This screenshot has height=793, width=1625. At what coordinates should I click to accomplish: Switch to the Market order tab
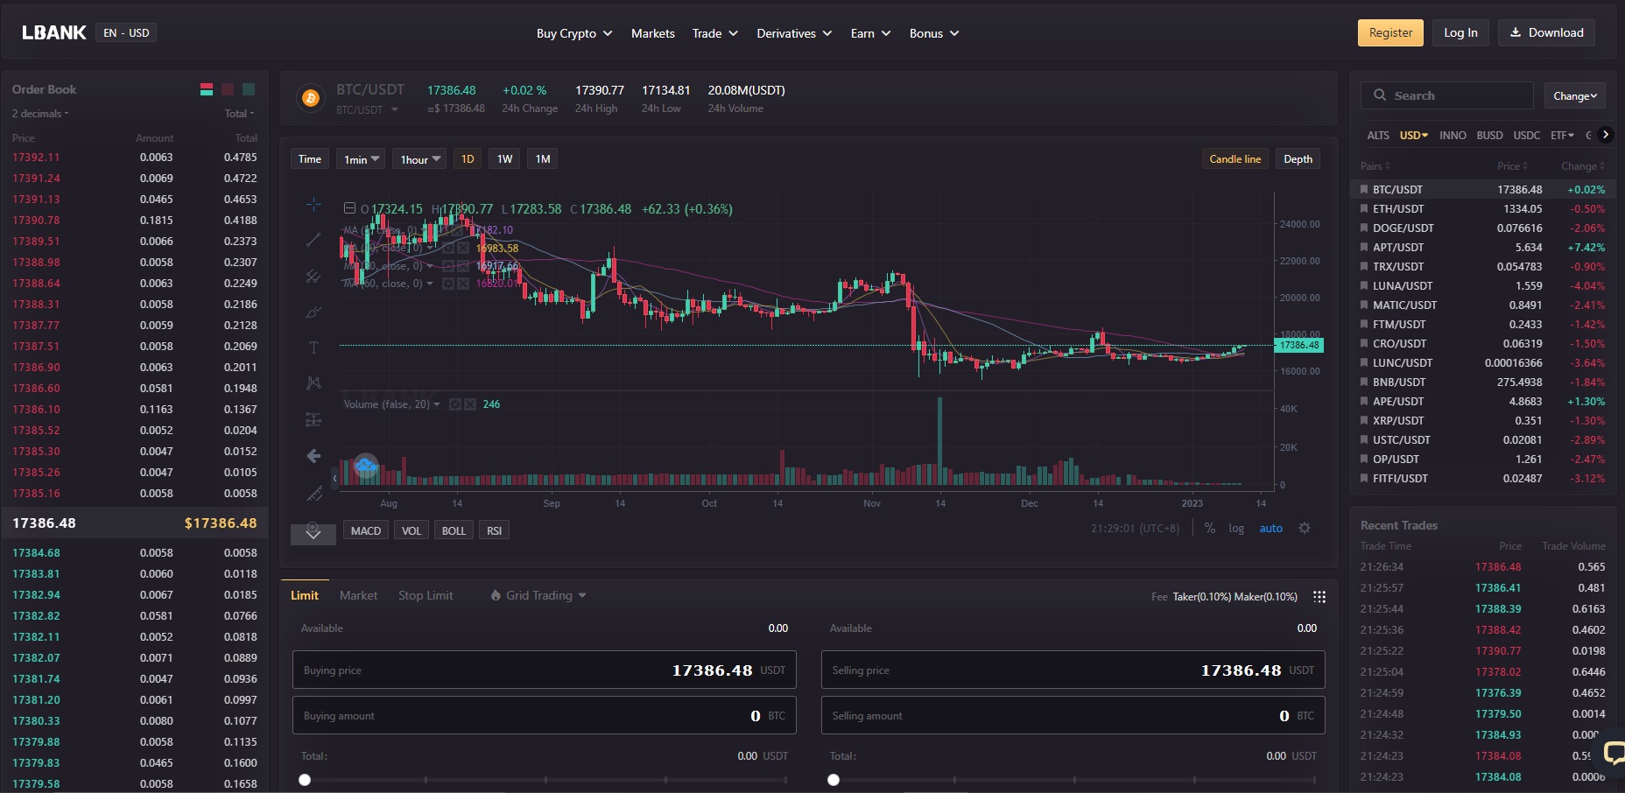coord(358,595)
